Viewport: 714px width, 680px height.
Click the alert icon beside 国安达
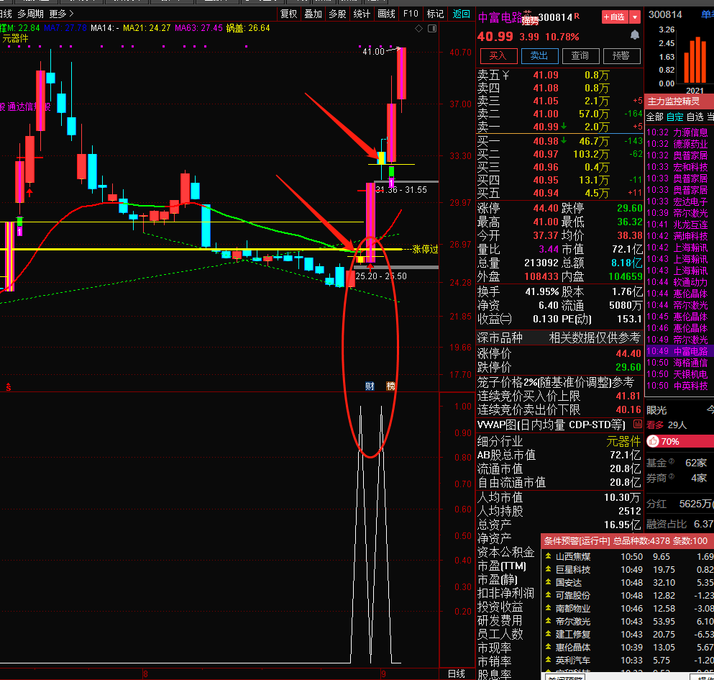tap(548, 582)
